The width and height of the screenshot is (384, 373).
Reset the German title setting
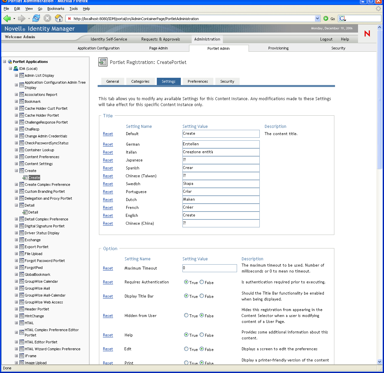pyautogui.click(x=108, y=144)
